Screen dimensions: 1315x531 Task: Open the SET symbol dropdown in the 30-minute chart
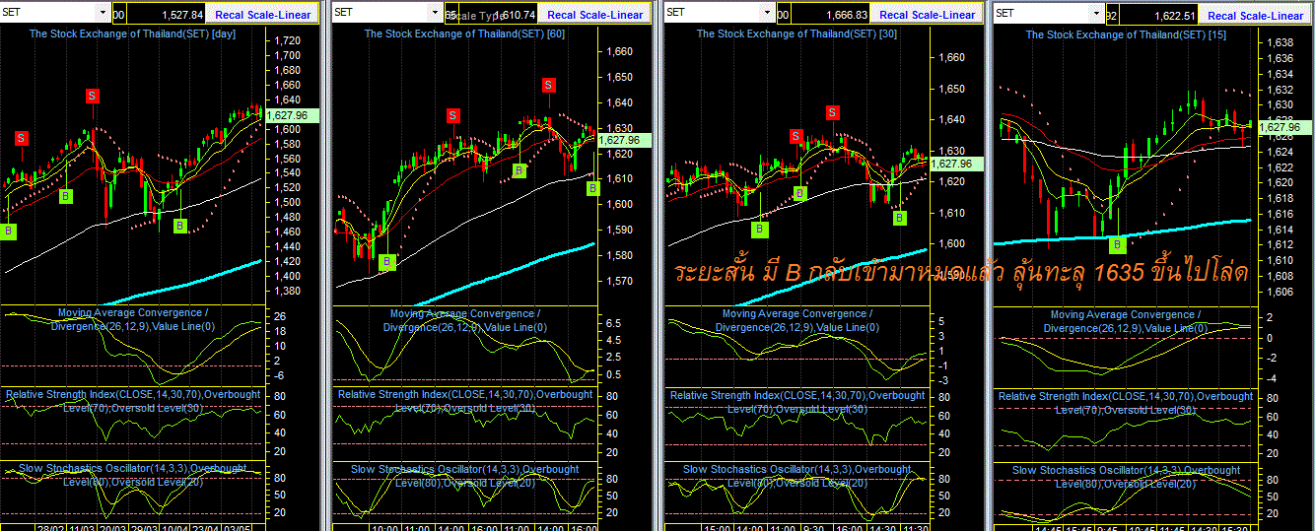pyautogui.click(x=767, y=13)
